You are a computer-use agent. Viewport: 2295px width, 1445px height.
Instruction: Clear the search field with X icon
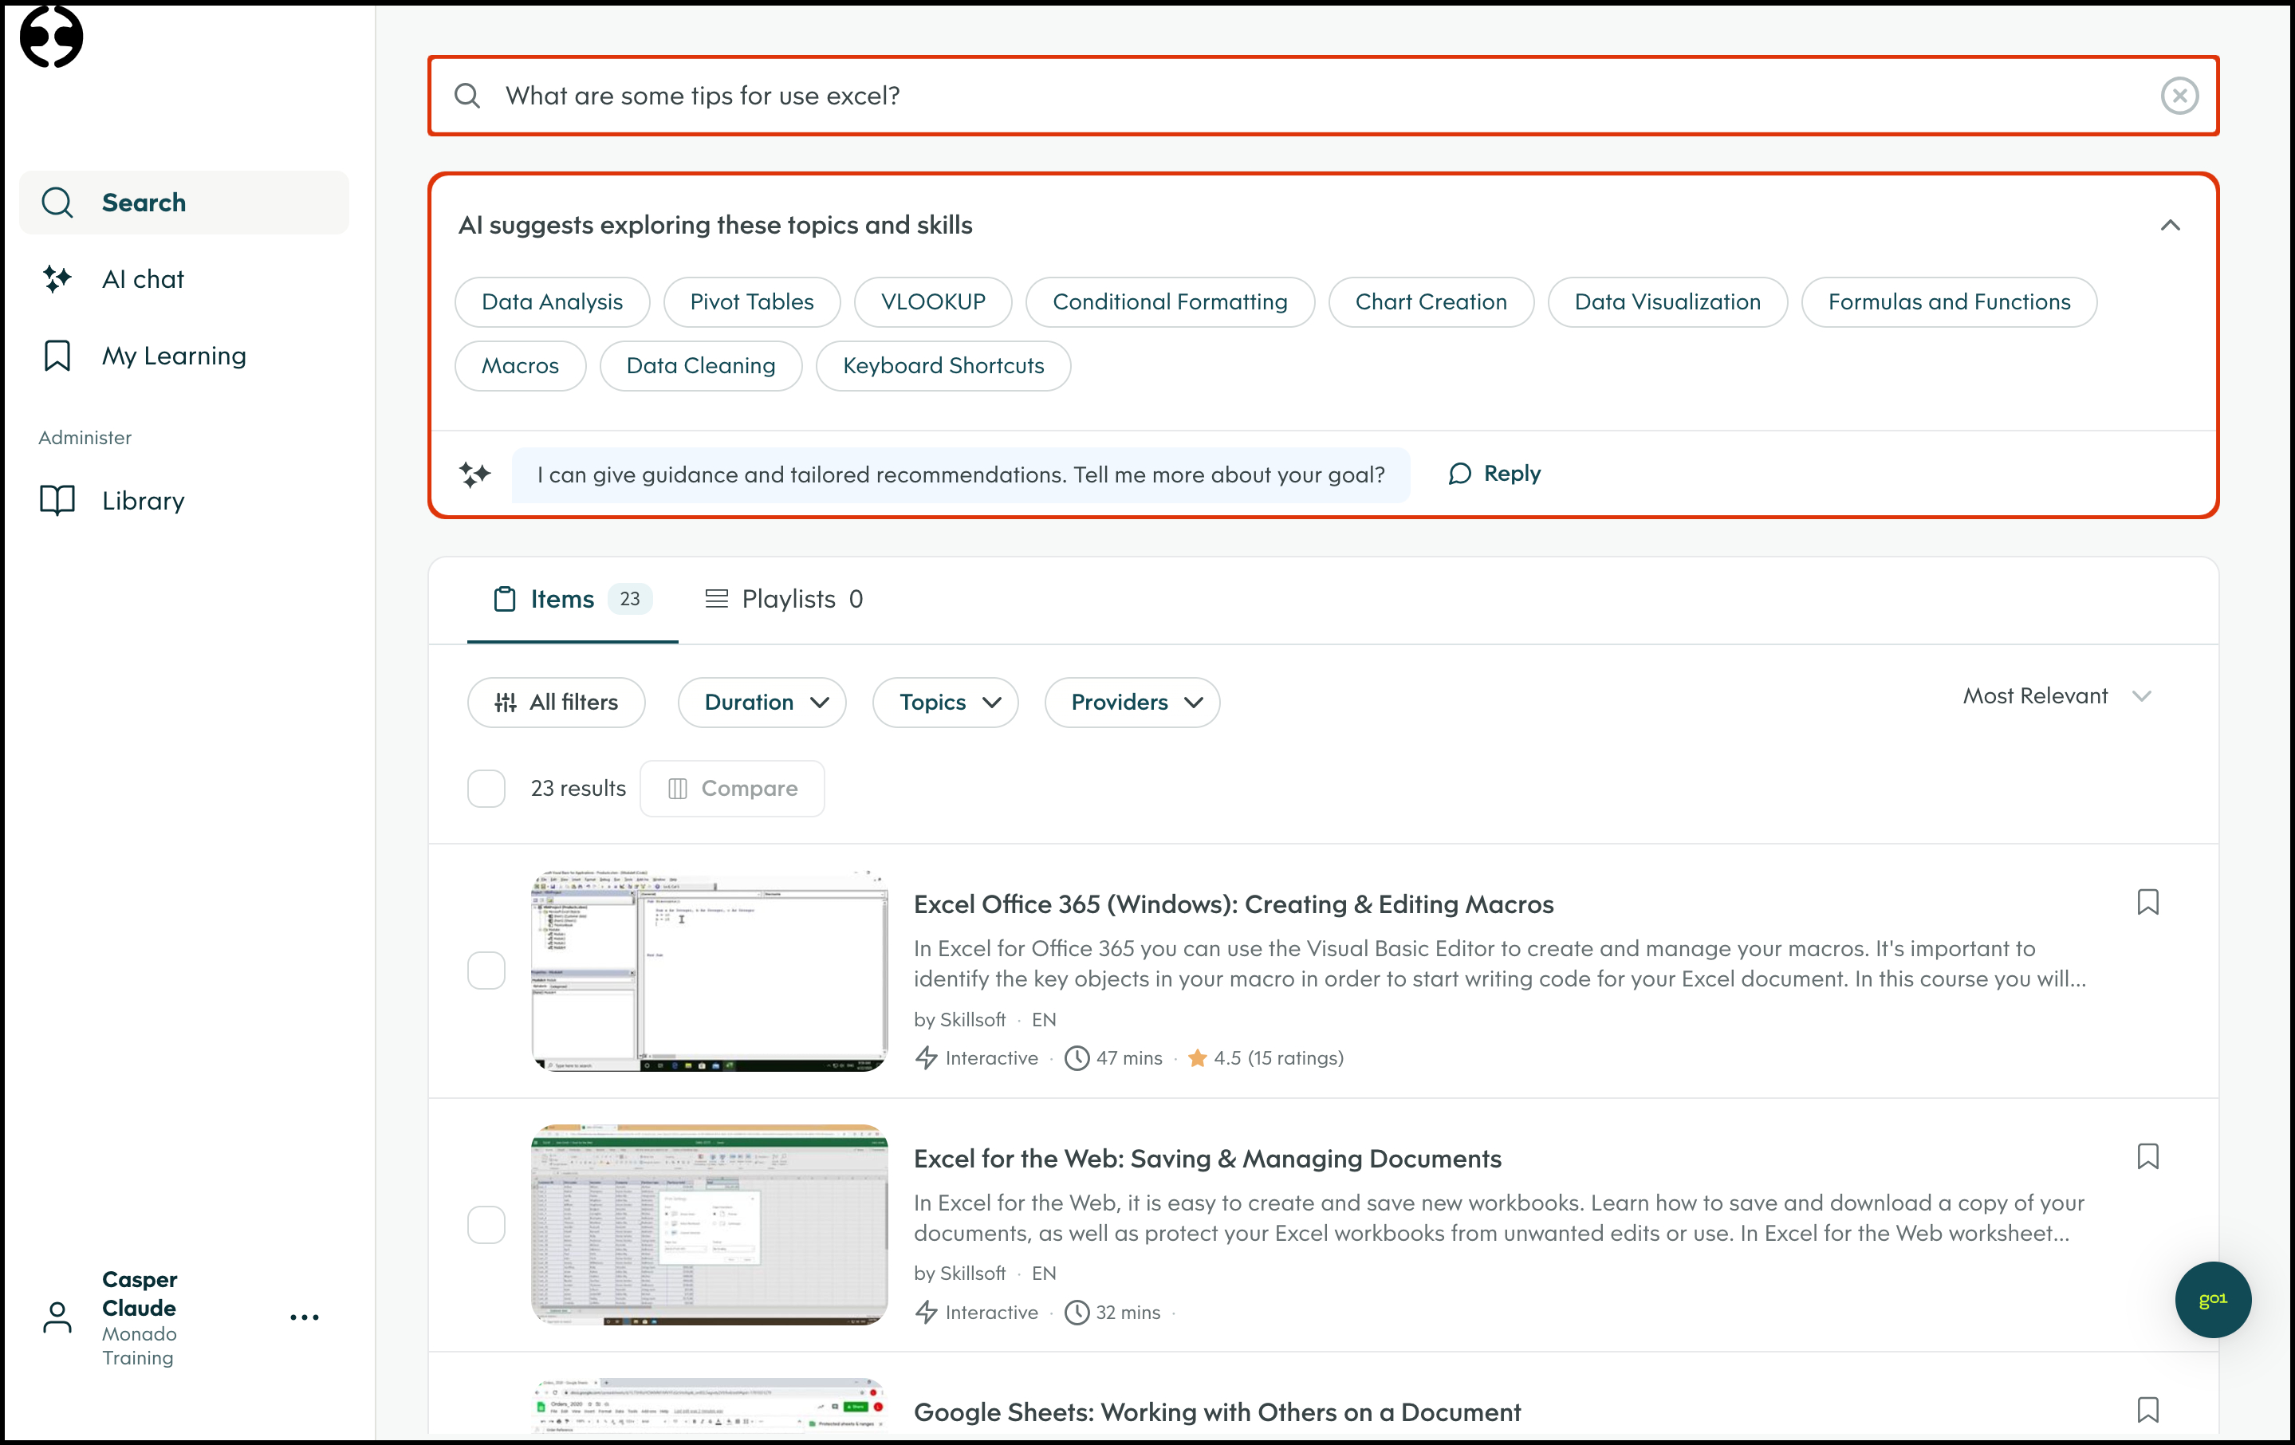tap(2179, 96)
